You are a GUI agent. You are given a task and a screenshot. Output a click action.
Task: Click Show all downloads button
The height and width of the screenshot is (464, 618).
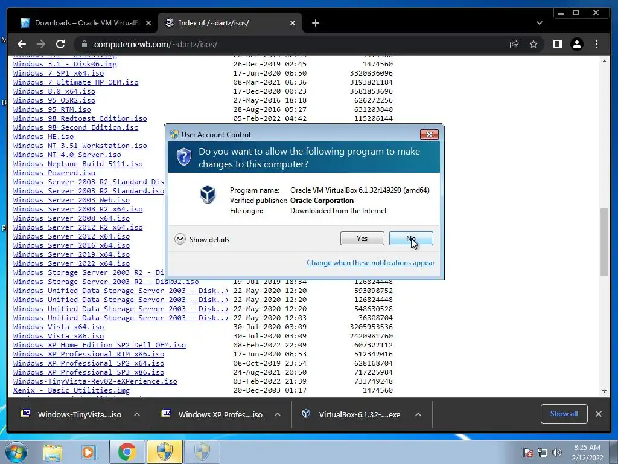(564, 414)
